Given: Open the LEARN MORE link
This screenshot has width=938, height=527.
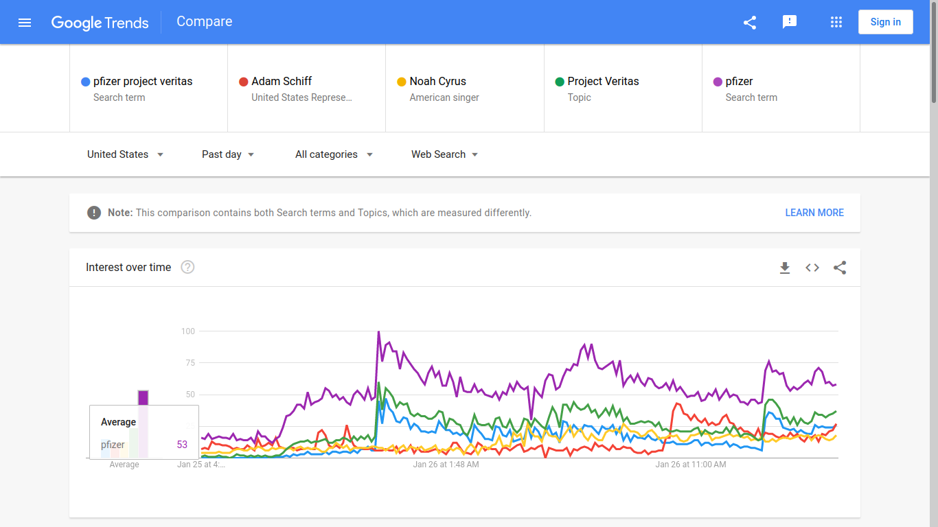Looking at the screenshot, I should click(x=814, y=213).
